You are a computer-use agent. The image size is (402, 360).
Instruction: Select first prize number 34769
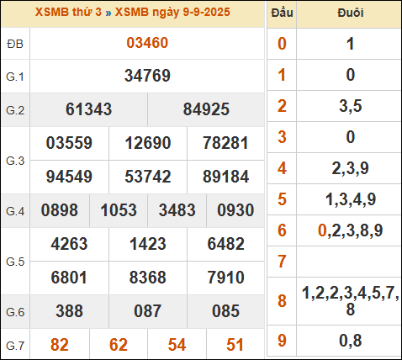point(147,76)
